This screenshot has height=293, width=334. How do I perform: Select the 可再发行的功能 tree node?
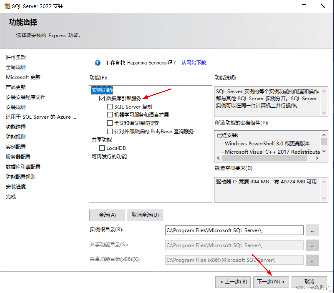tap(109, 157)
